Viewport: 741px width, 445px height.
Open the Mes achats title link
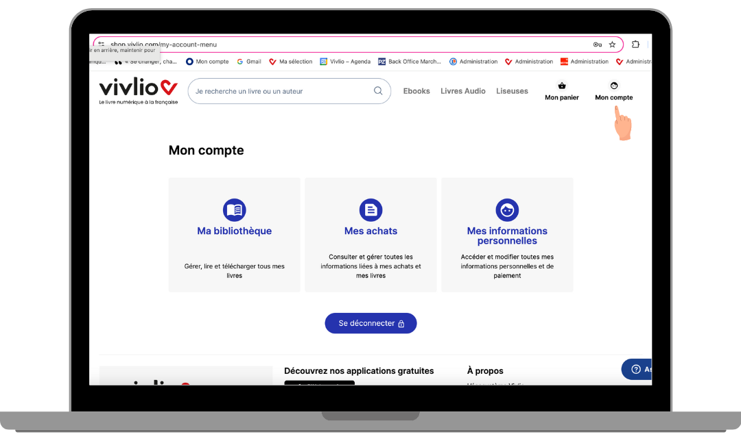[371, 231]
